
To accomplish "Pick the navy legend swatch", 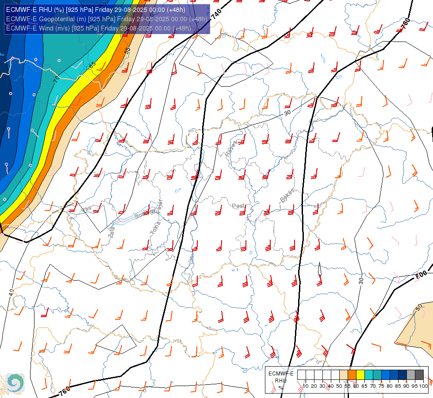I will [x=402, y=375].
